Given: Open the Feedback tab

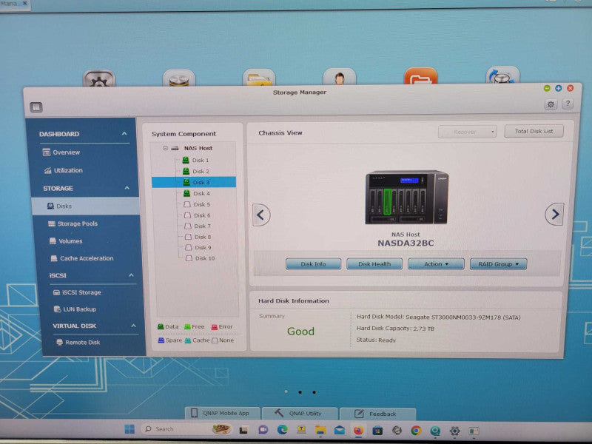Looking at the screenshot, I should pos(378,414).
